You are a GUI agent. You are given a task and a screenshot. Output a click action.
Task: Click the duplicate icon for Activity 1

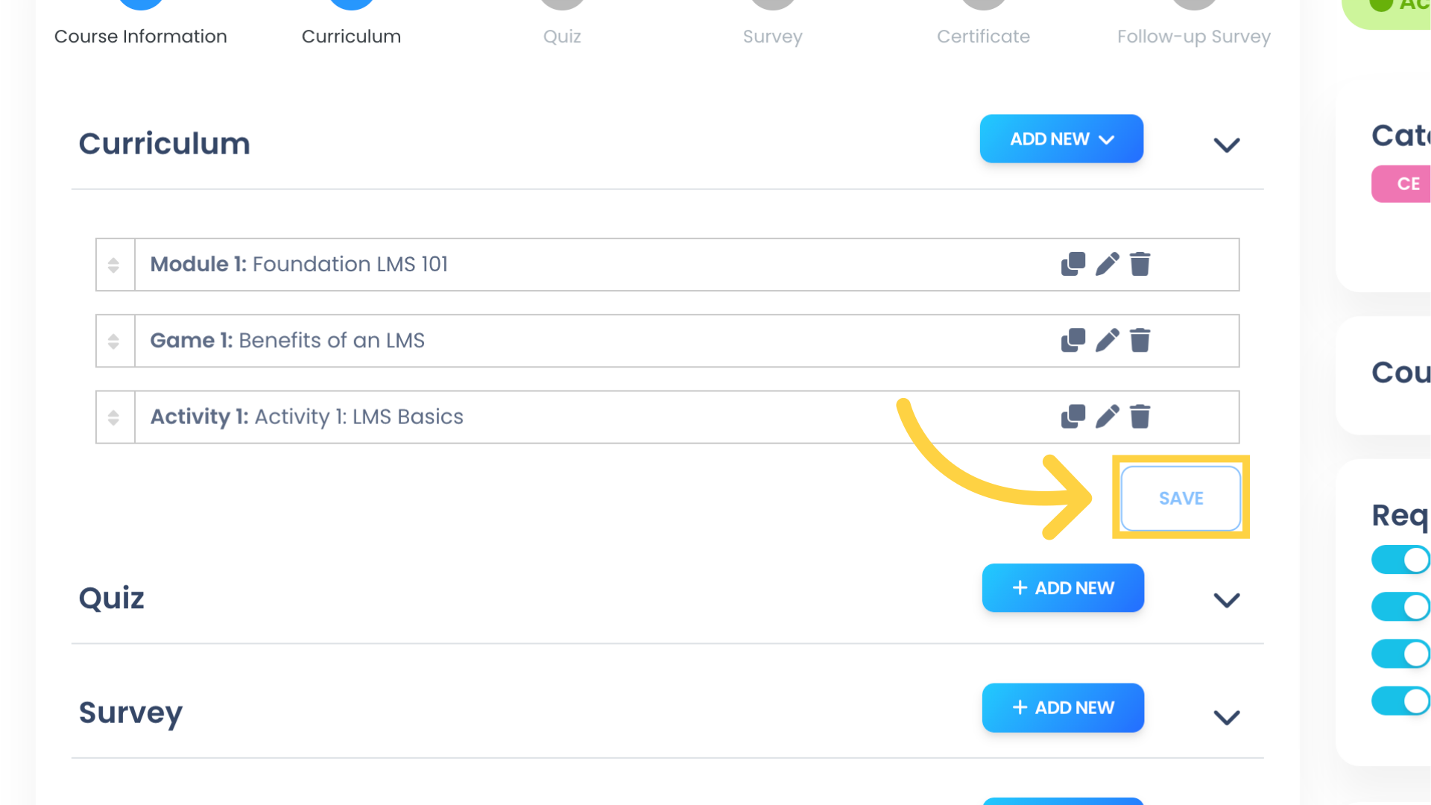1073,417
